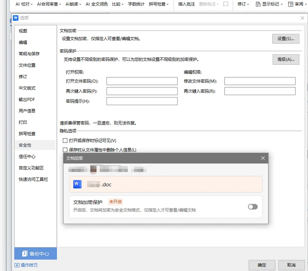Open the AI朗读 dropdown
The height and width of the screenshot is (271, 308).
pos(73,4)
